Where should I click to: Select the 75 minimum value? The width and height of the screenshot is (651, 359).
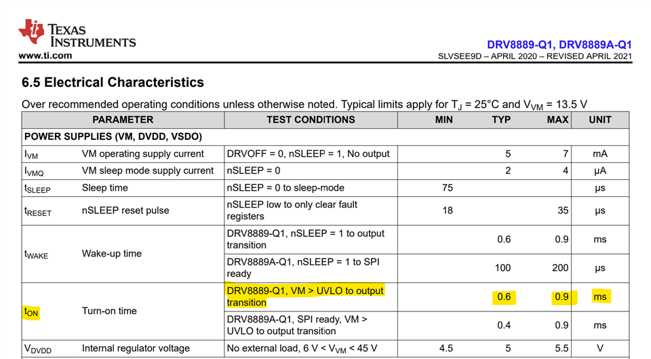pyautogui.click(x=448, y=187)
